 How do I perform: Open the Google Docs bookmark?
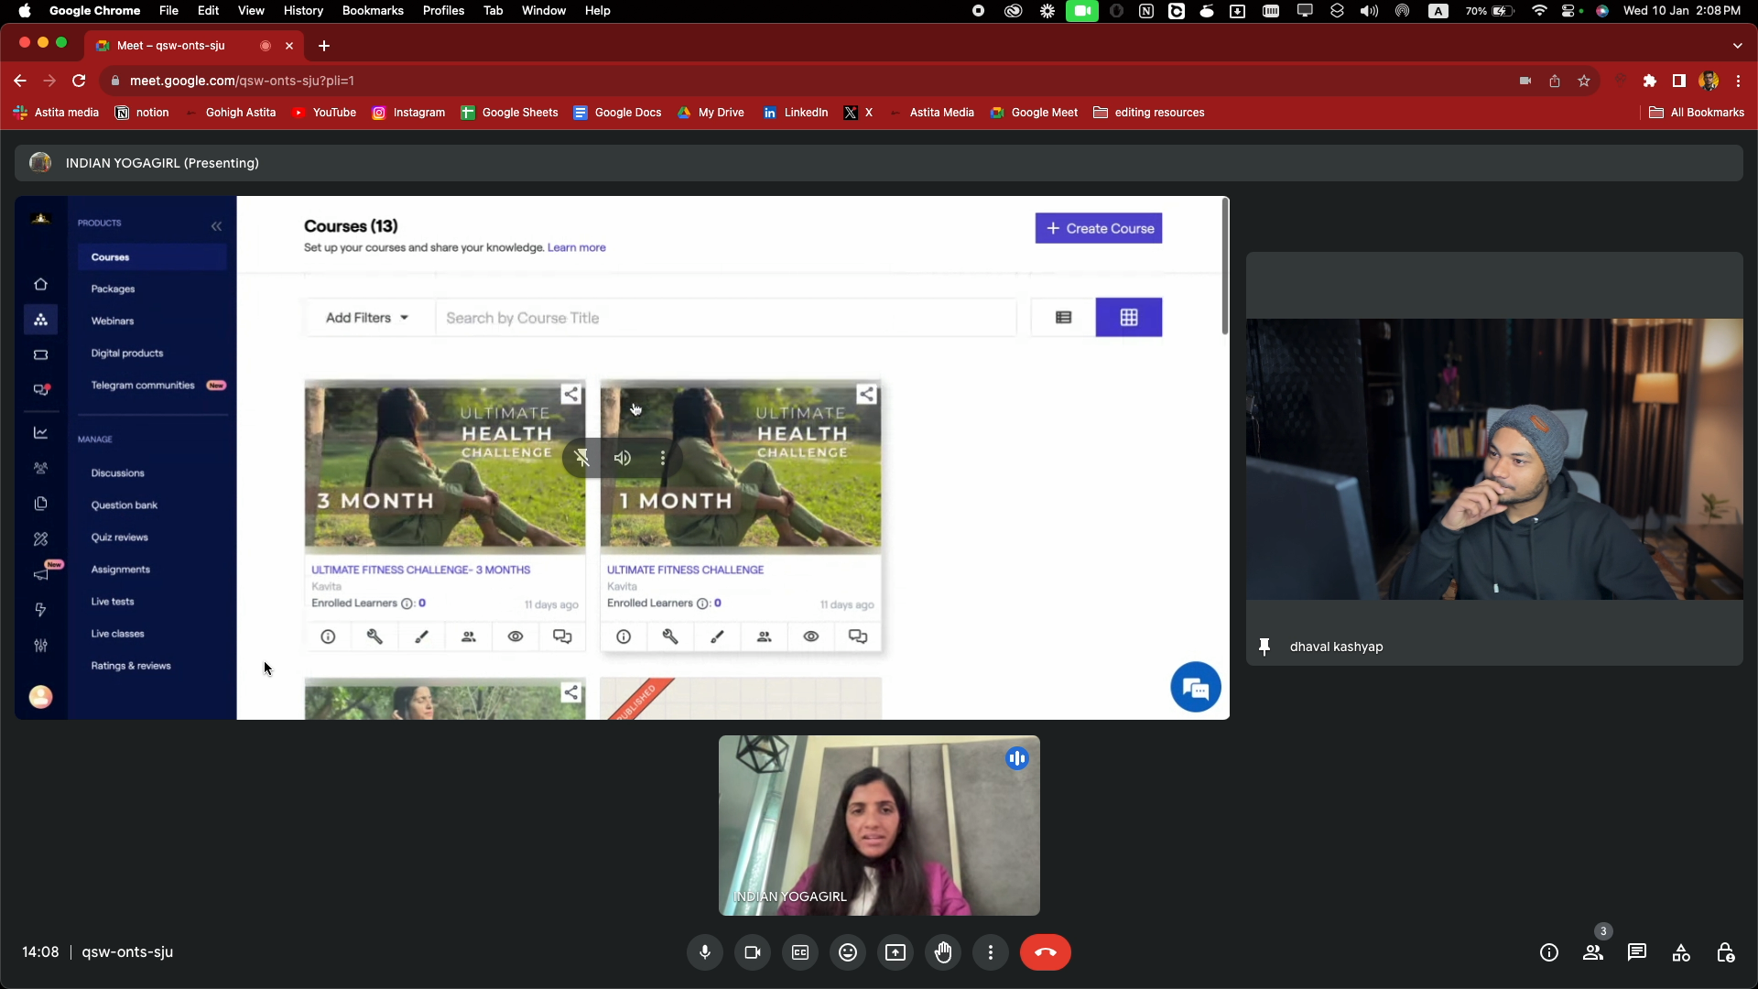pyautogui.click(x=617, y=113)
